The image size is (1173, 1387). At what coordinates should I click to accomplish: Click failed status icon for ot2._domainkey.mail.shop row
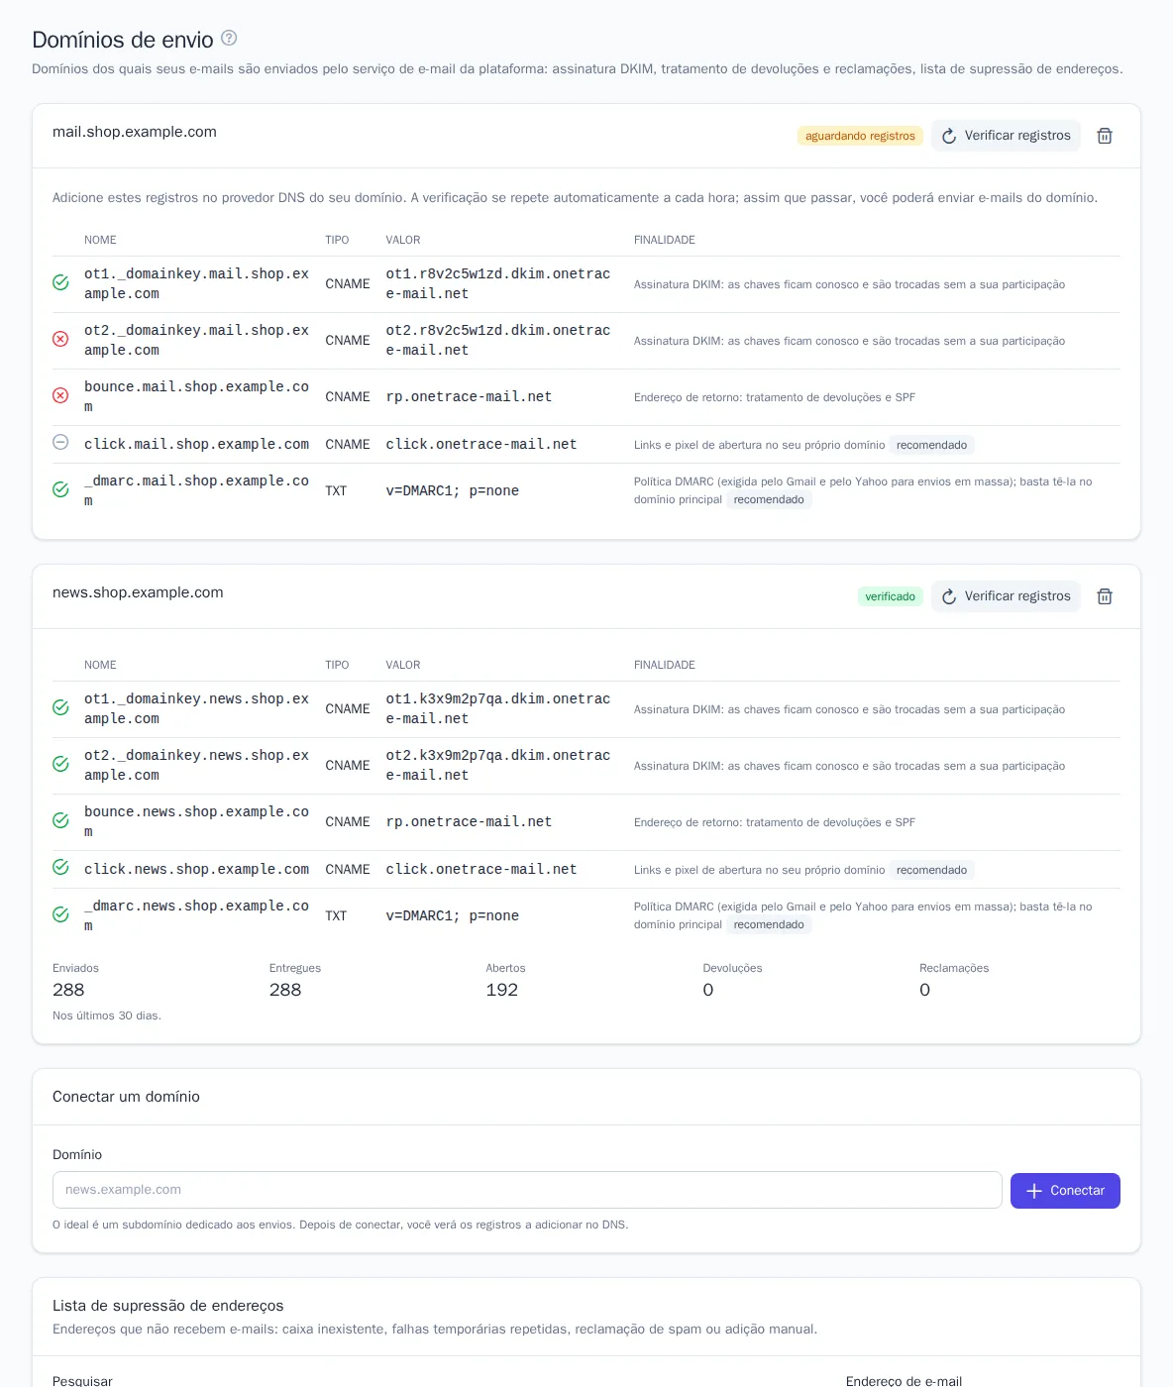[60, 339]
